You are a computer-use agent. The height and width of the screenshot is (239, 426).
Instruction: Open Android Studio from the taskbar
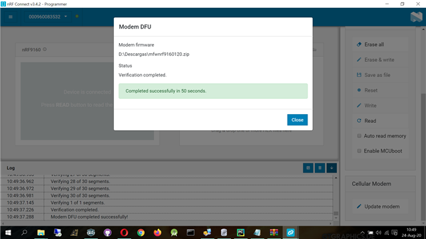click(174, 232)
